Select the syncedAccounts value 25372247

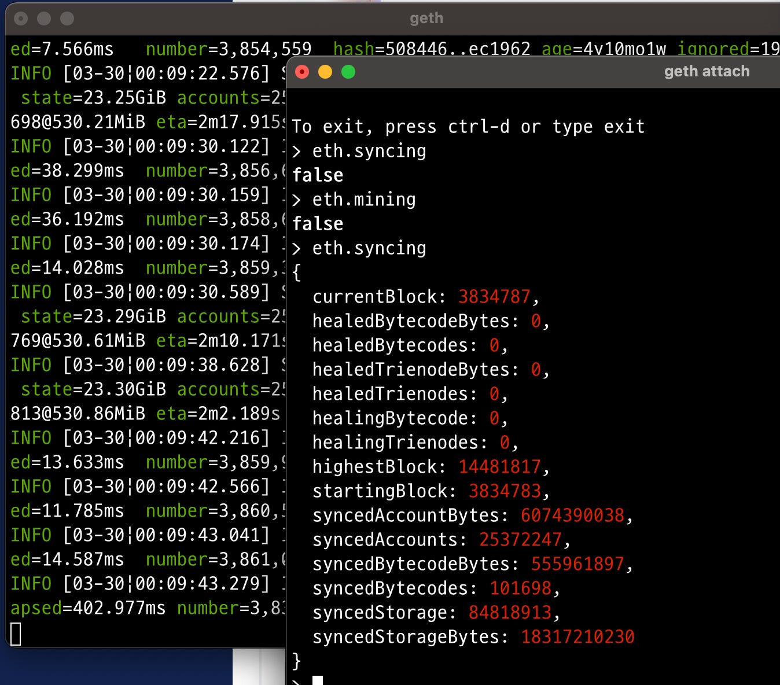pyautogui.click(x=520, y=540)
